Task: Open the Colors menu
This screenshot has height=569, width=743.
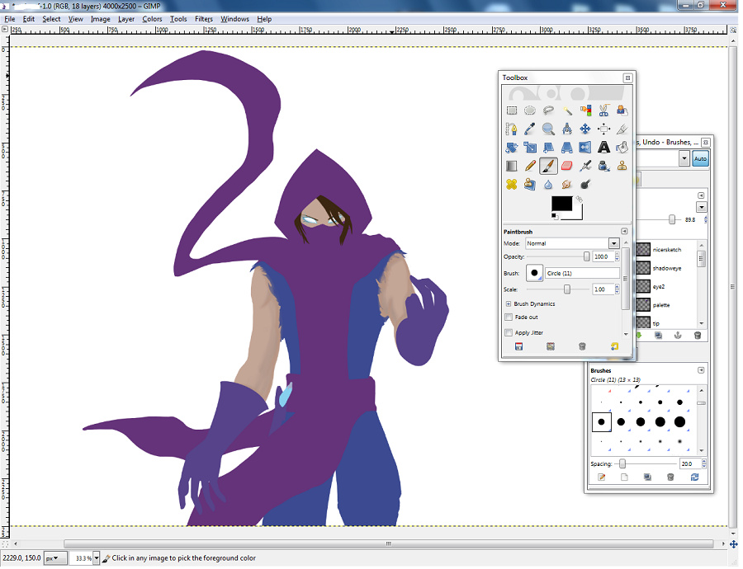Action: 152,18
